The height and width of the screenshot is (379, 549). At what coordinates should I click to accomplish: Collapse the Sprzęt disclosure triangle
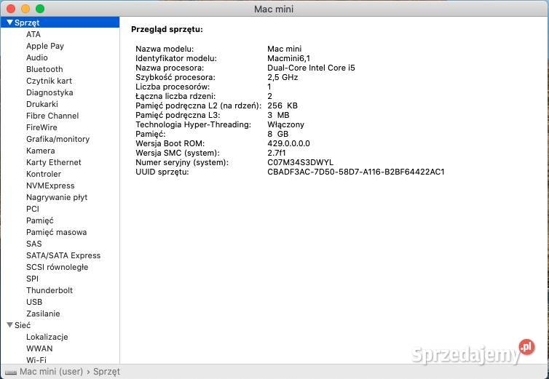tap(9, 23)
